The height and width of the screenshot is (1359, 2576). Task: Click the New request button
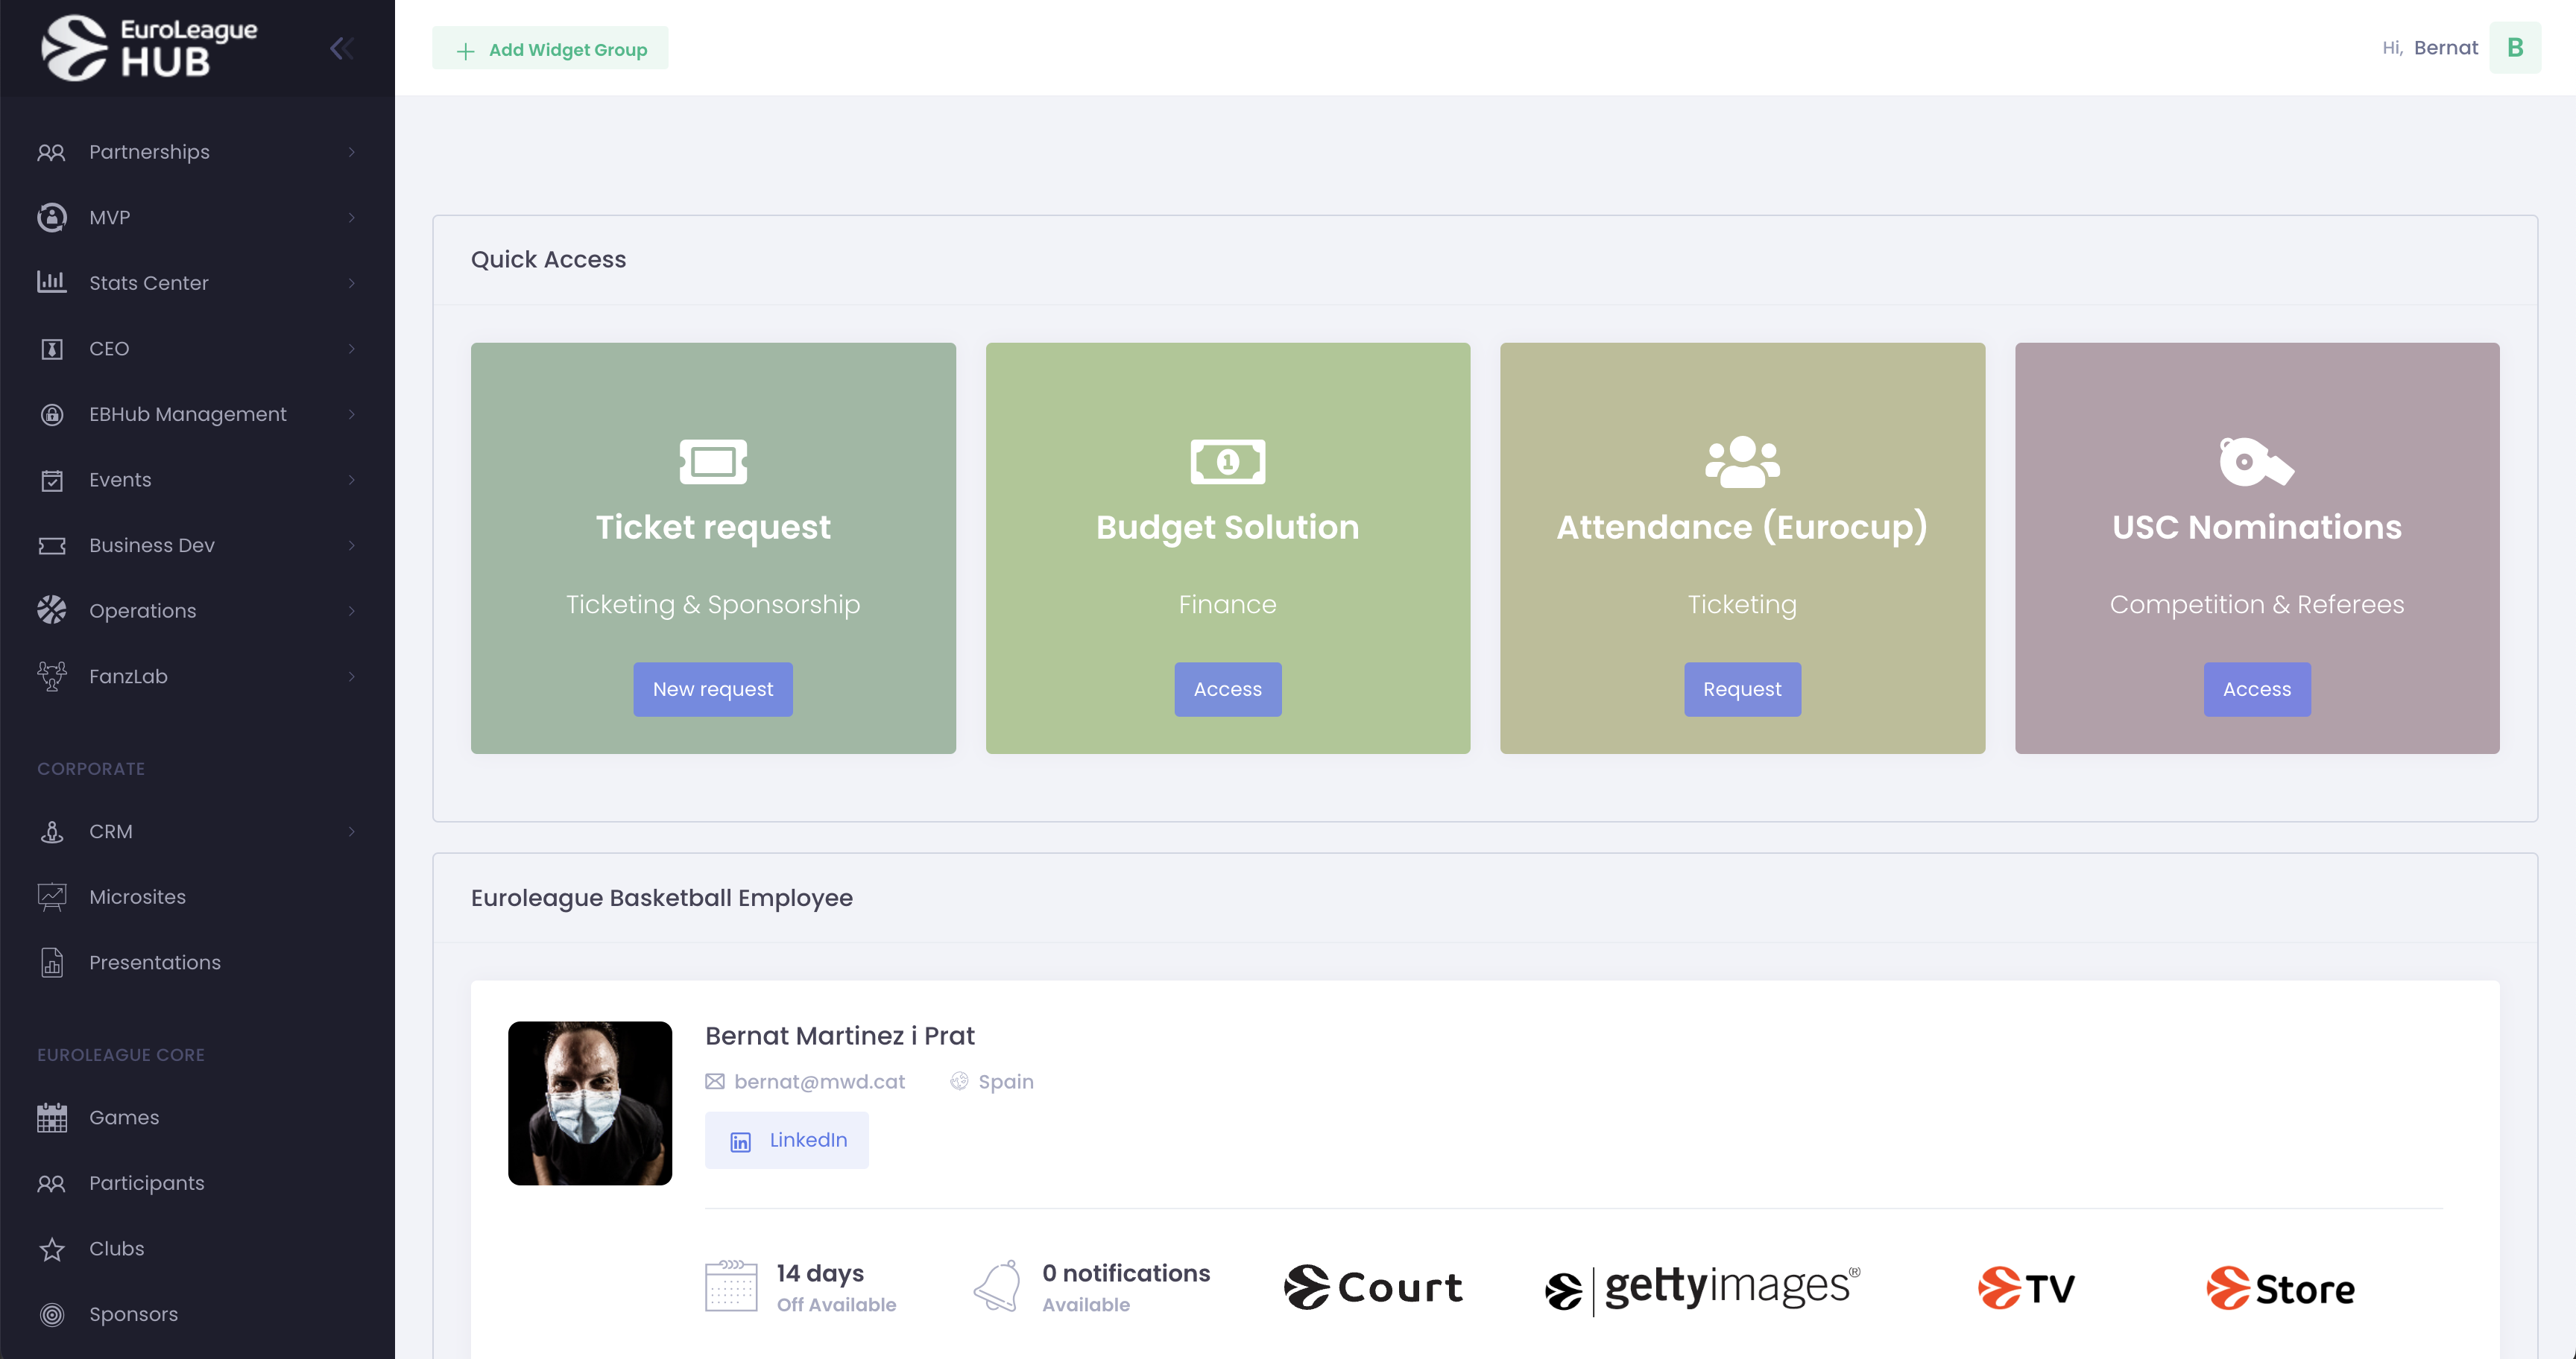pyautogui.click(x=712, y=688)
